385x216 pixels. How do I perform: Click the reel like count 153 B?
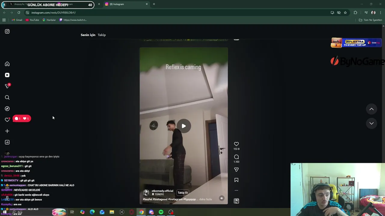[x=236, y=149]
